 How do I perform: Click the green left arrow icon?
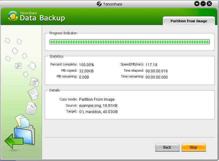pos(14,141)
